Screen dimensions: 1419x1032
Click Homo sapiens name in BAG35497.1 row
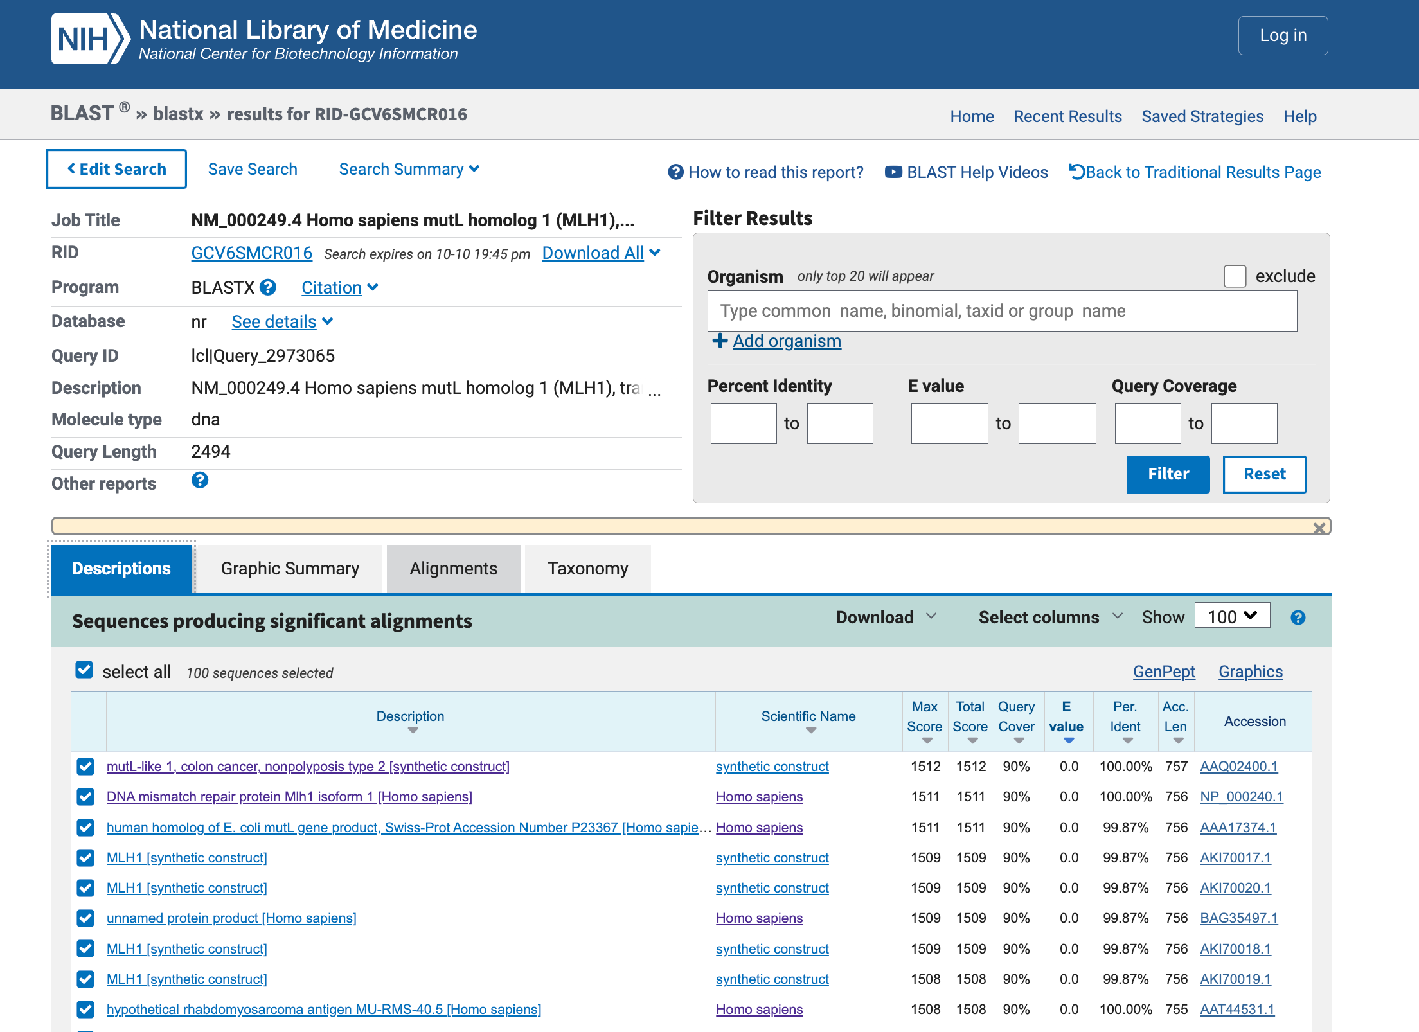pyautogui.click(x=759, y=918)
